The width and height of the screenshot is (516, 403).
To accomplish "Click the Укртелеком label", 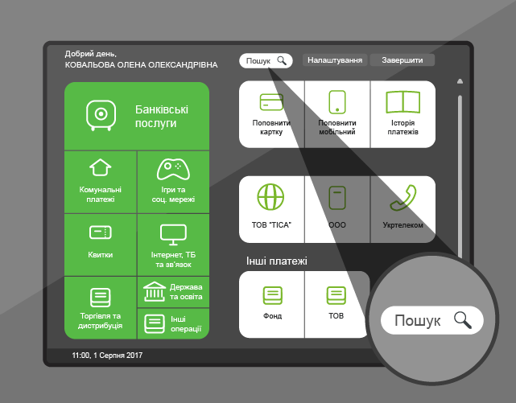I will [x=402, y=225].
